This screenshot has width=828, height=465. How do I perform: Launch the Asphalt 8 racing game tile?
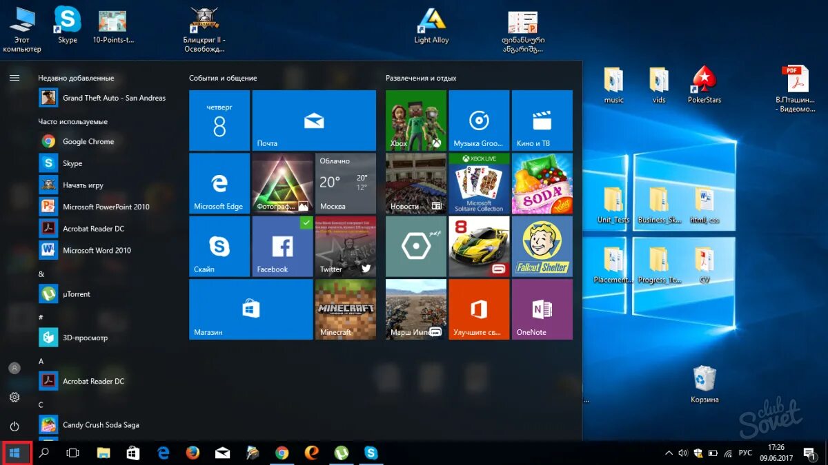pos(479,247)
